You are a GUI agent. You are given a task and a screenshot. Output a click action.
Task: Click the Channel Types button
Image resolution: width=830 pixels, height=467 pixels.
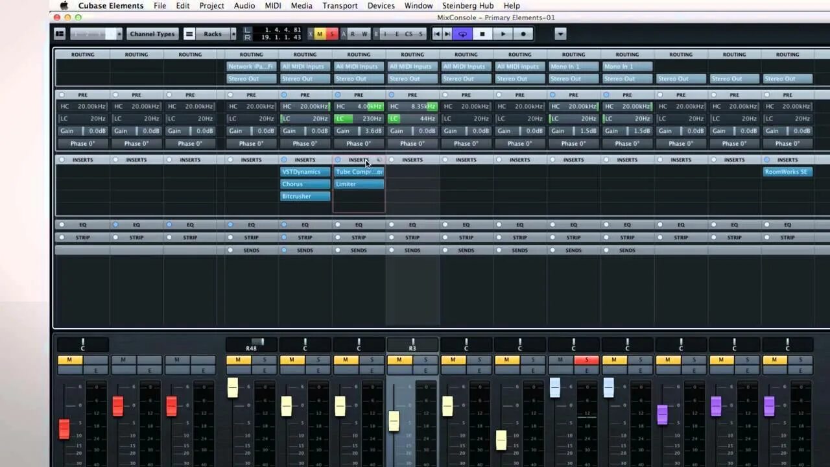152,34
